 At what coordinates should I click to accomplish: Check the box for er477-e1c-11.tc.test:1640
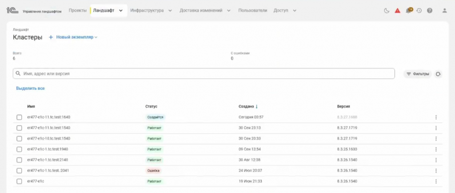19,117
